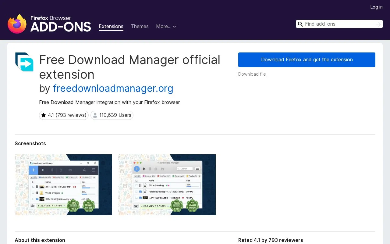Click Download Firefox and get the extension
The image size is (390, 244).
(307, 60)
